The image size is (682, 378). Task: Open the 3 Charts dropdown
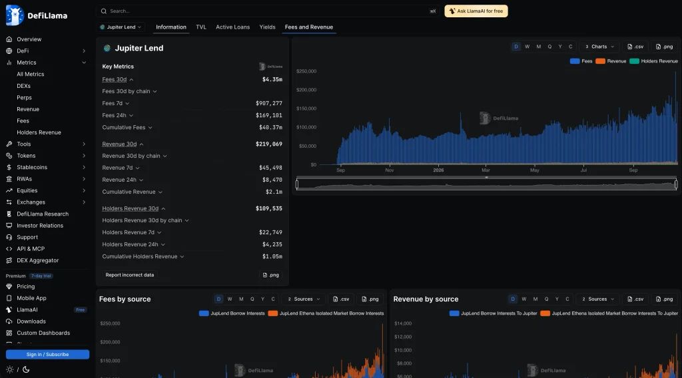(x=599, y=47)
